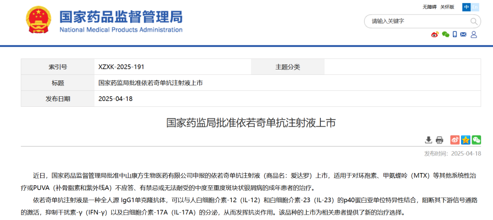493x220 pixels.
Task: Click the search magnifier icon
Action: tap(473, 21)
